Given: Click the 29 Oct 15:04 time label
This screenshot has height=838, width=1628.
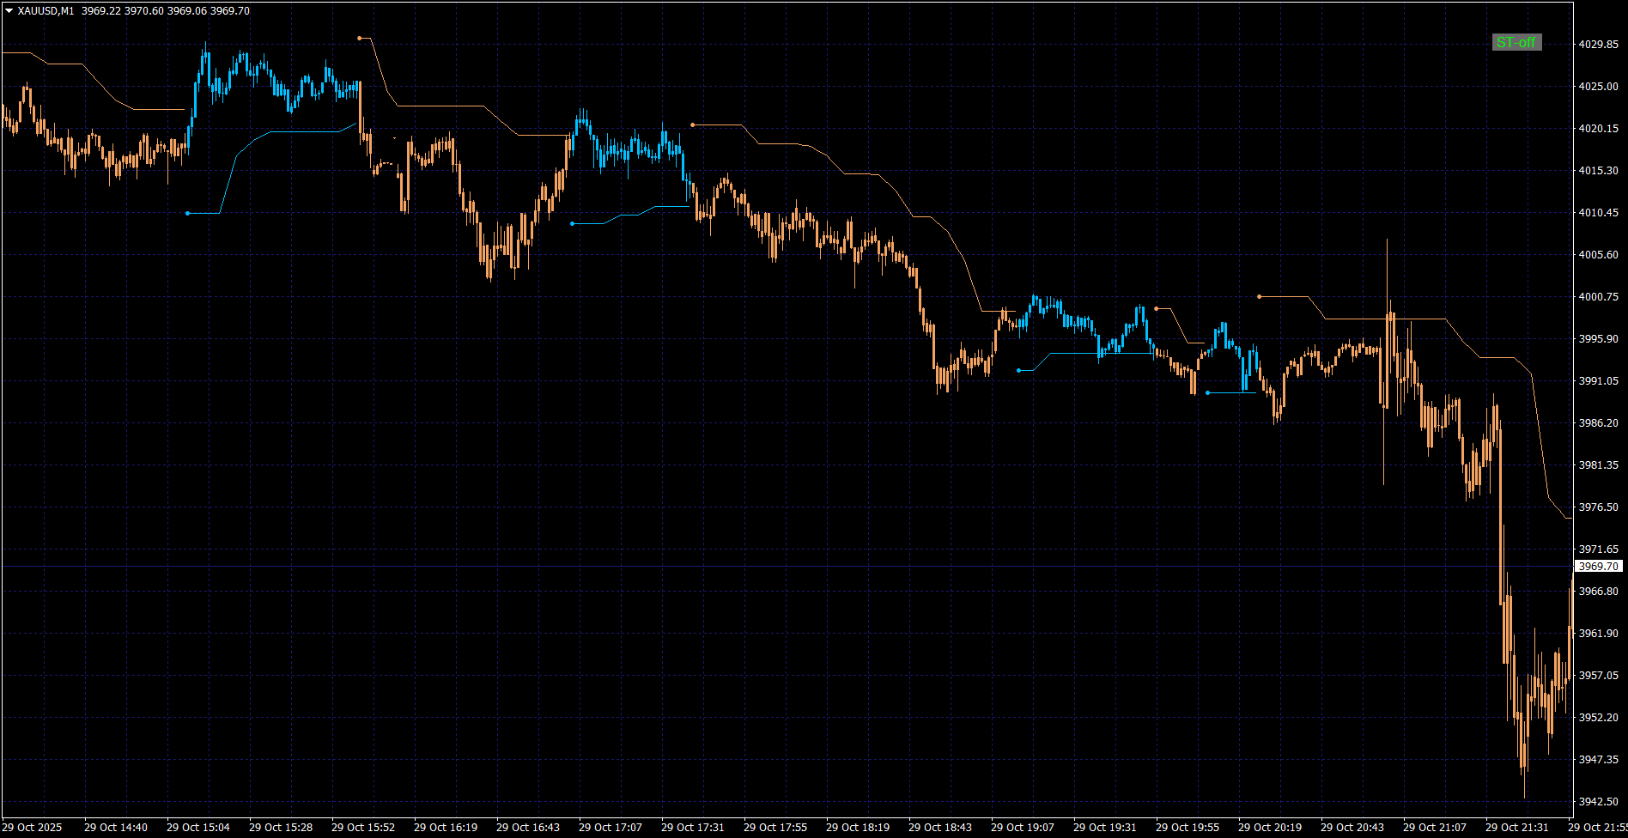Looking at the screenshot, I should [198, 828].
